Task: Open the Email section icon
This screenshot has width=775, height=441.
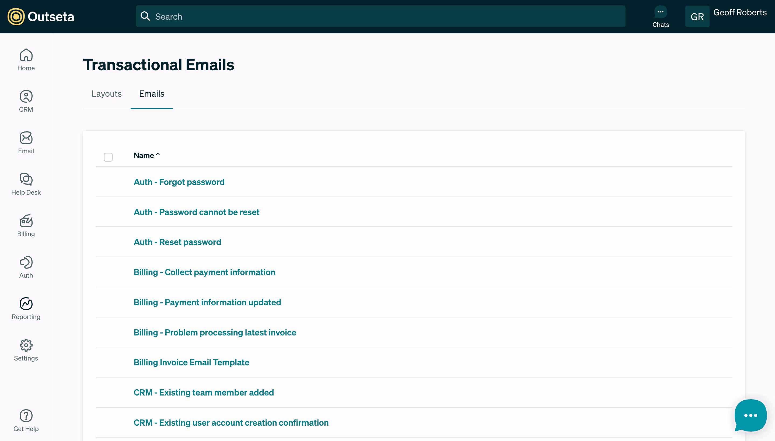Action: tap(26, 143)
